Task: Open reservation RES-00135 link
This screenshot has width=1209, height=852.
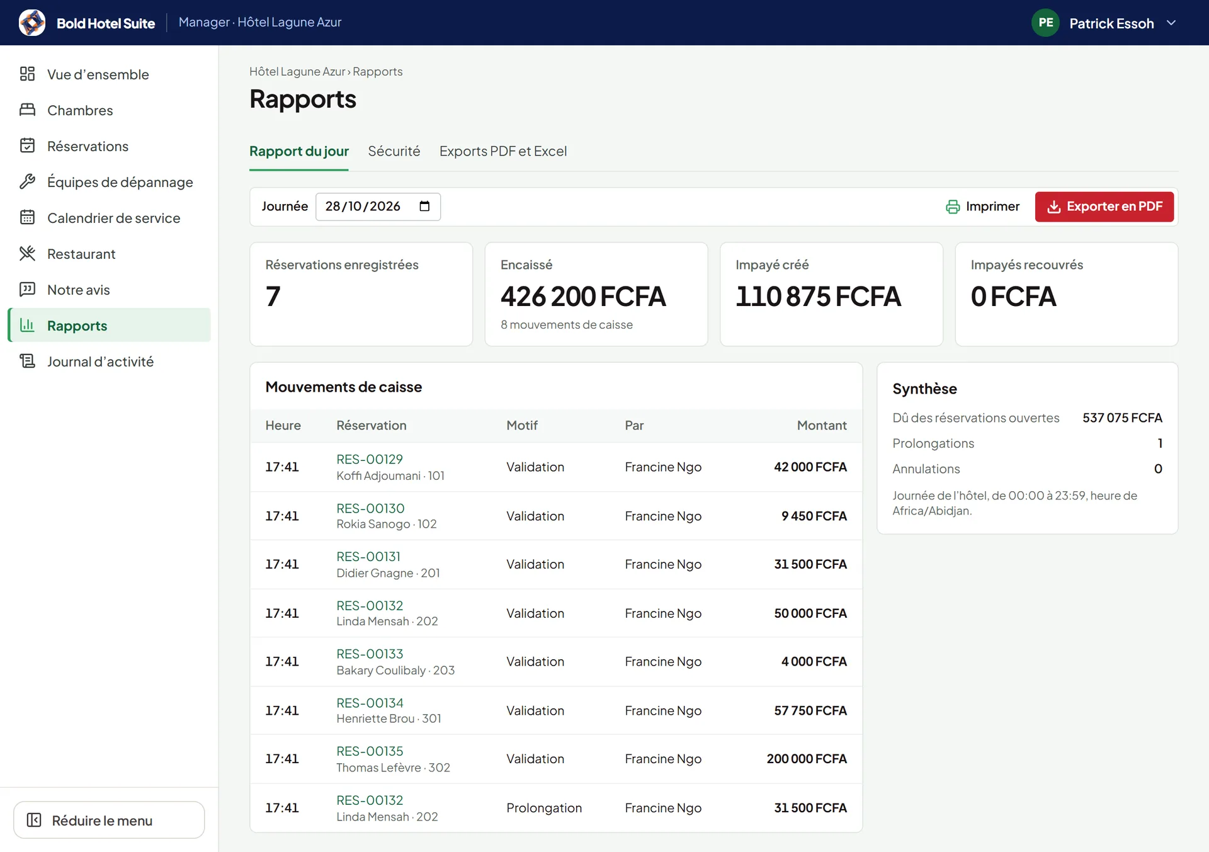Action: click(x=370, y=751)
